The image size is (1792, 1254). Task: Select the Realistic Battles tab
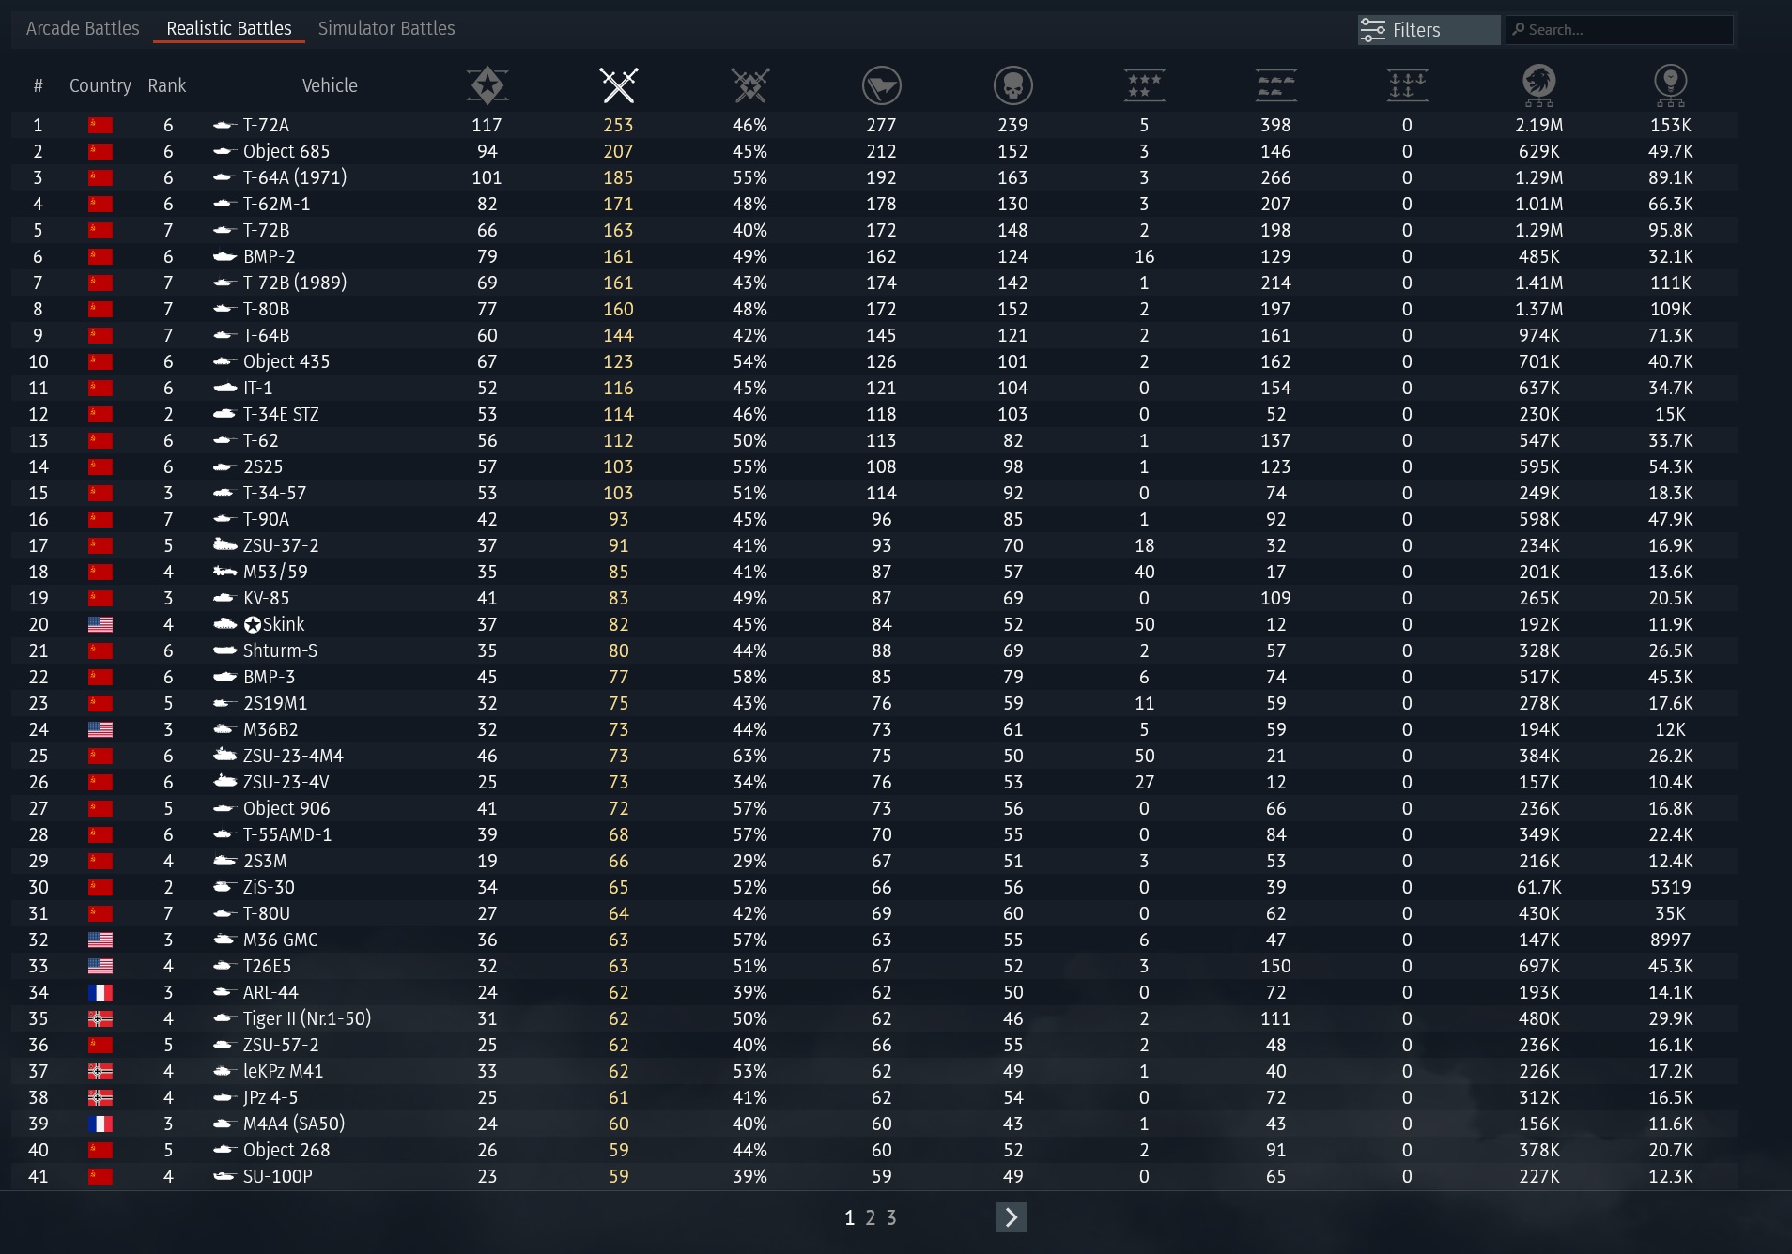click(229, 28)
